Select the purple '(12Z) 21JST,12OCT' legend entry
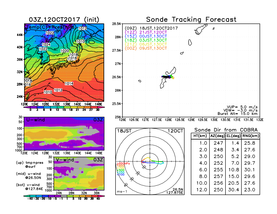 pos(146,32)
